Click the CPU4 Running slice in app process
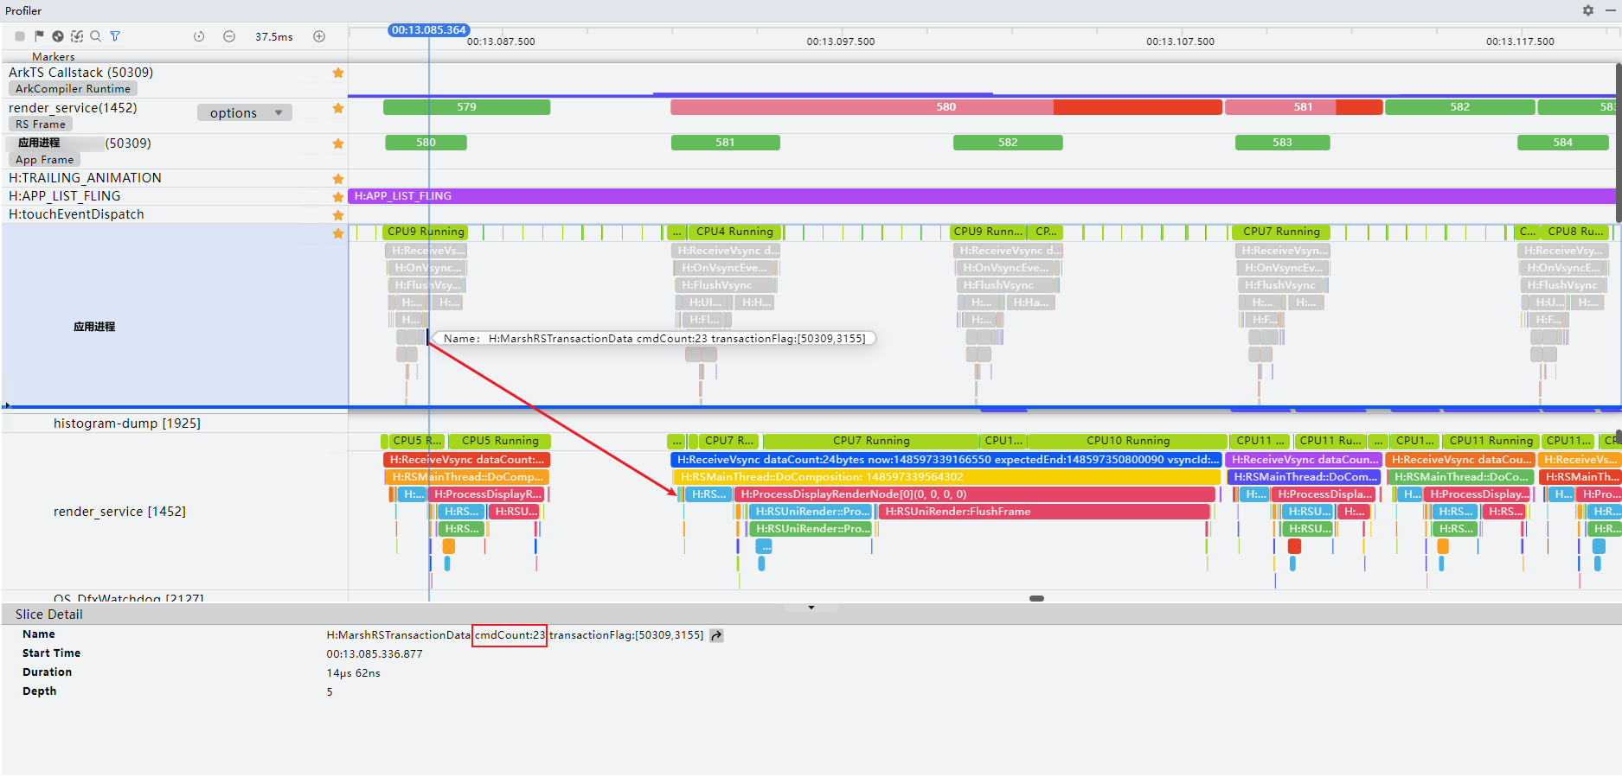 click(x=734, y=232)
